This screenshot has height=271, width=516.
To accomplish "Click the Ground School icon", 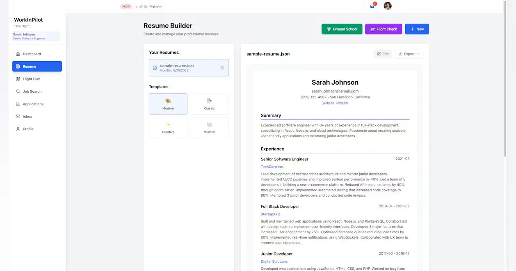I will tap(329, 29).
